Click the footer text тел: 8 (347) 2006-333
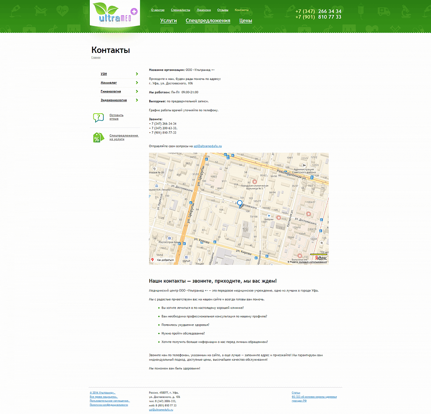The image size is (431, 414). (x=163, y=401)
